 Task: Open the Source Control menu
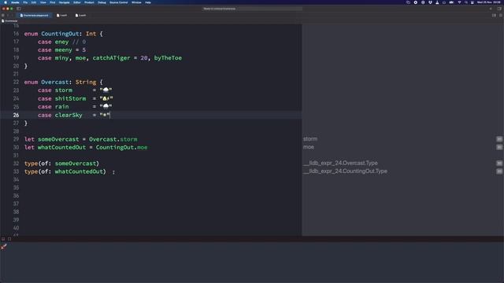pos(119,2)
